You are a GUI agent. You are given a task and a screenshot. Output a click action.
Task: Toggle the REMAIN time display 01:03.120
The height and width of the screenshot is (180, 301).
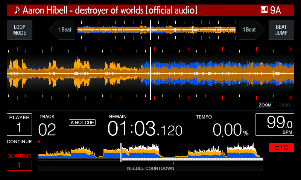tap(145, 128)
